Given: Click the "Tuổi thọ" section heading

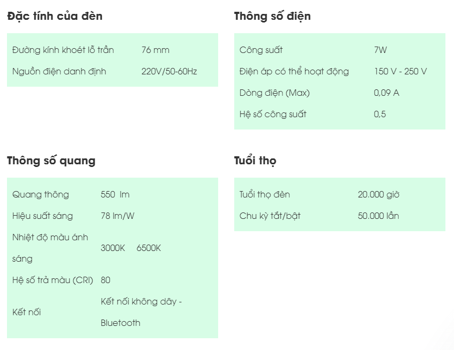Looking at the screenshot, I should [255, 161].
